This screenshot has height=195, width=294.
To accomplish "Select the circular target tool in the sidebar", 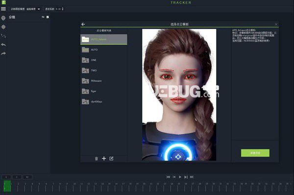I will (3, 27).
